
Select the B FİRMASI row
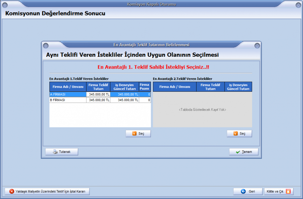[x=68, y=100]
